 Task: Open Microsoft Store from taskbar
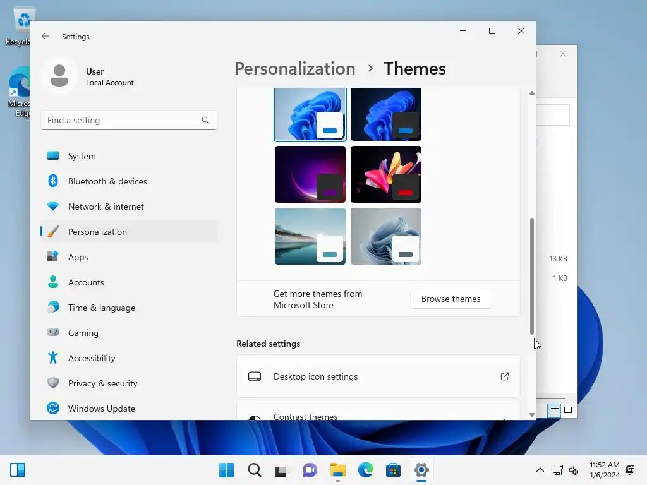coord(393,470)
